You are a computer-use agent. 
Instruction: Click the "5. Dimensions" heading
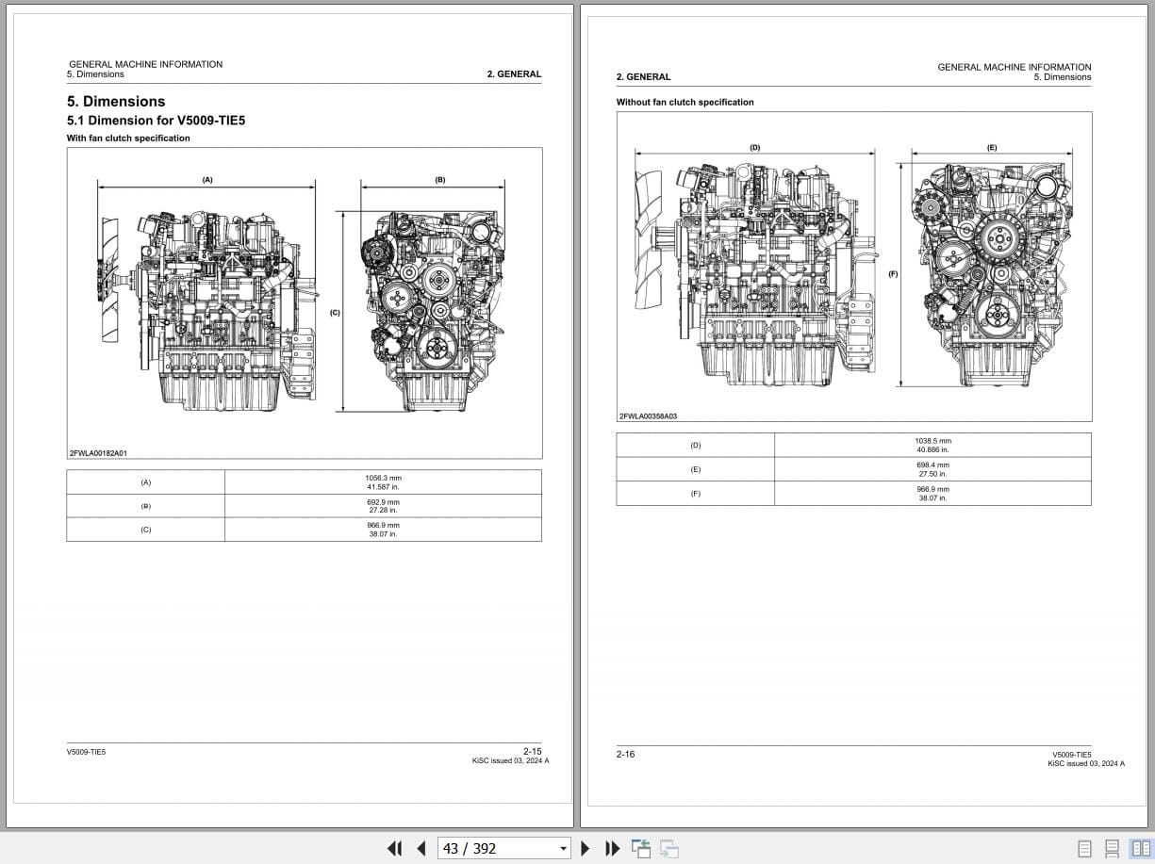115,101
